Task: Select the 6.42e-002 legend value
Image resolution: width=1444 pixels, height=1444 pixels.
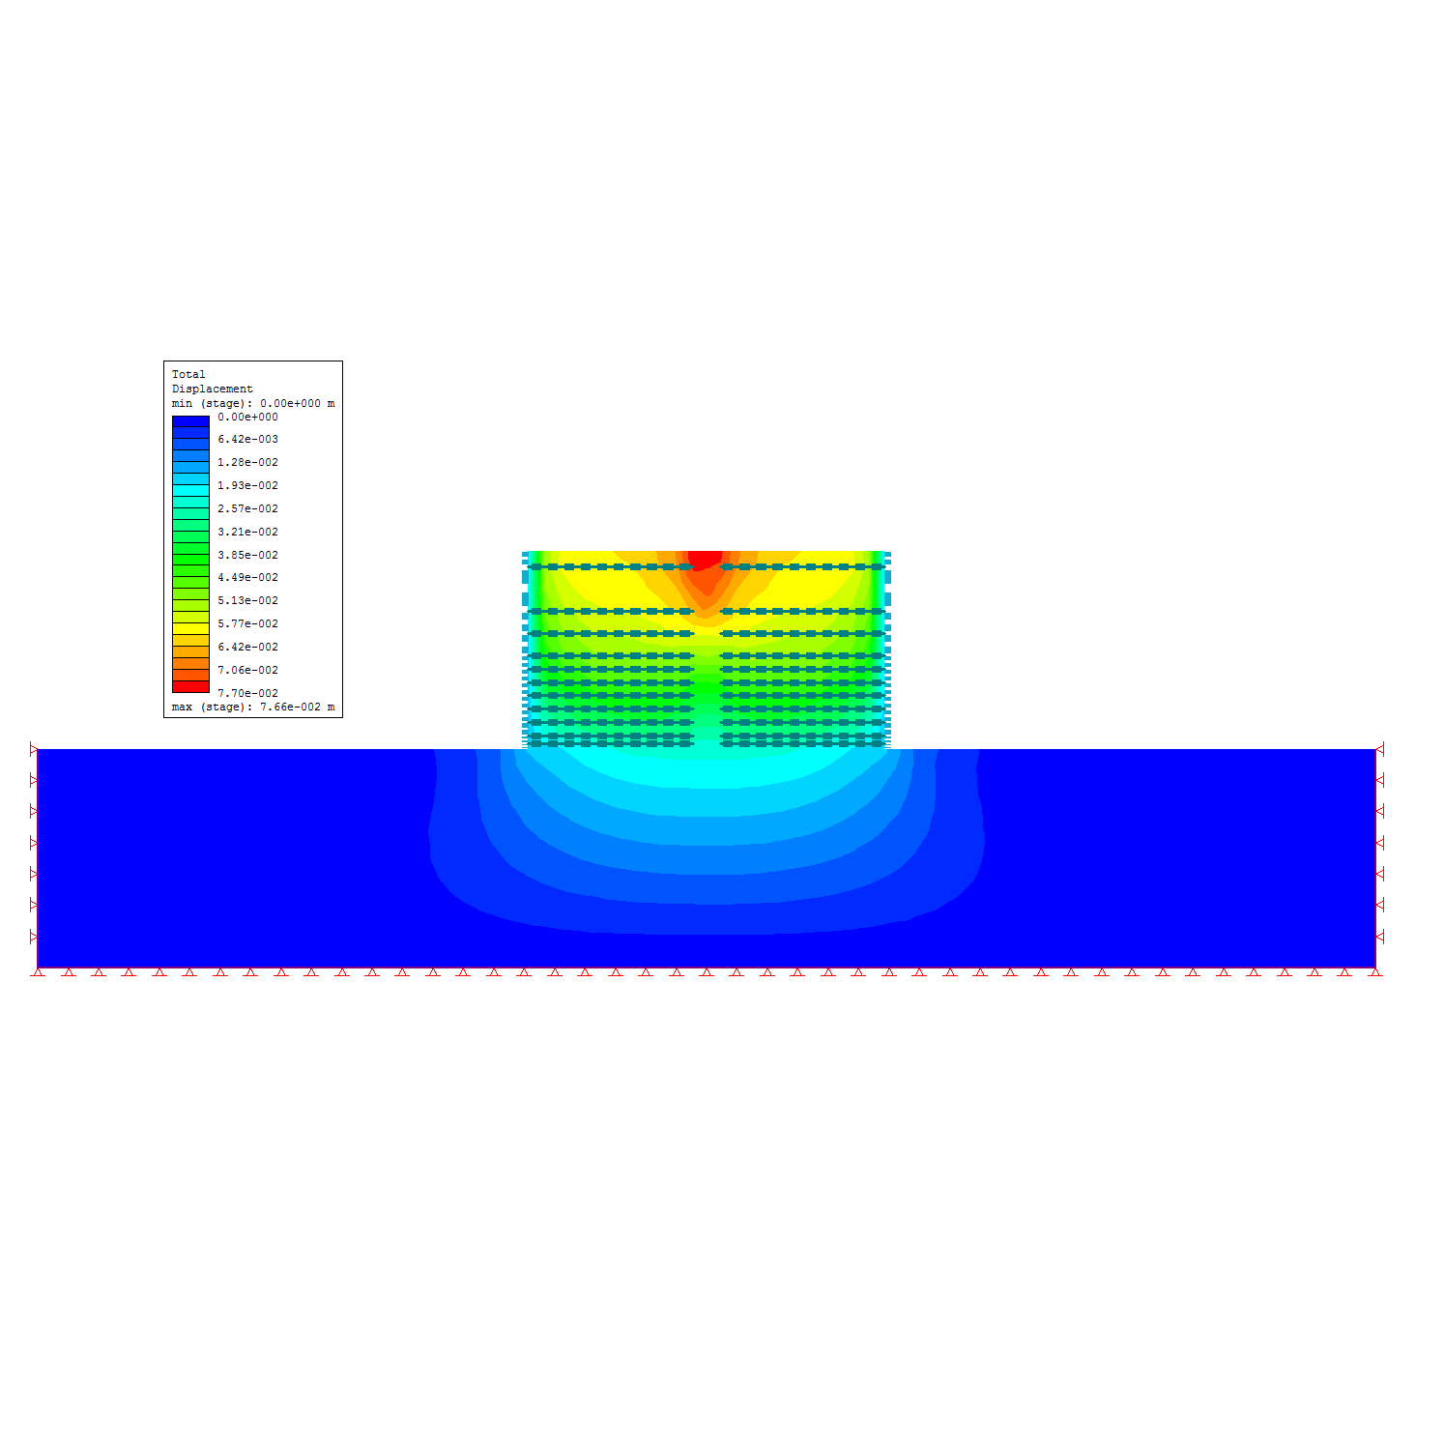Action: tap(247, 647)
